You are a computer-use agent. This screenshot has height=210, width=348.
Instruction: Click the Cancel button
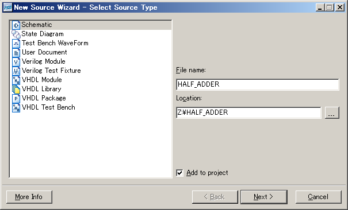pyautogui.click(x=318, y=197)
